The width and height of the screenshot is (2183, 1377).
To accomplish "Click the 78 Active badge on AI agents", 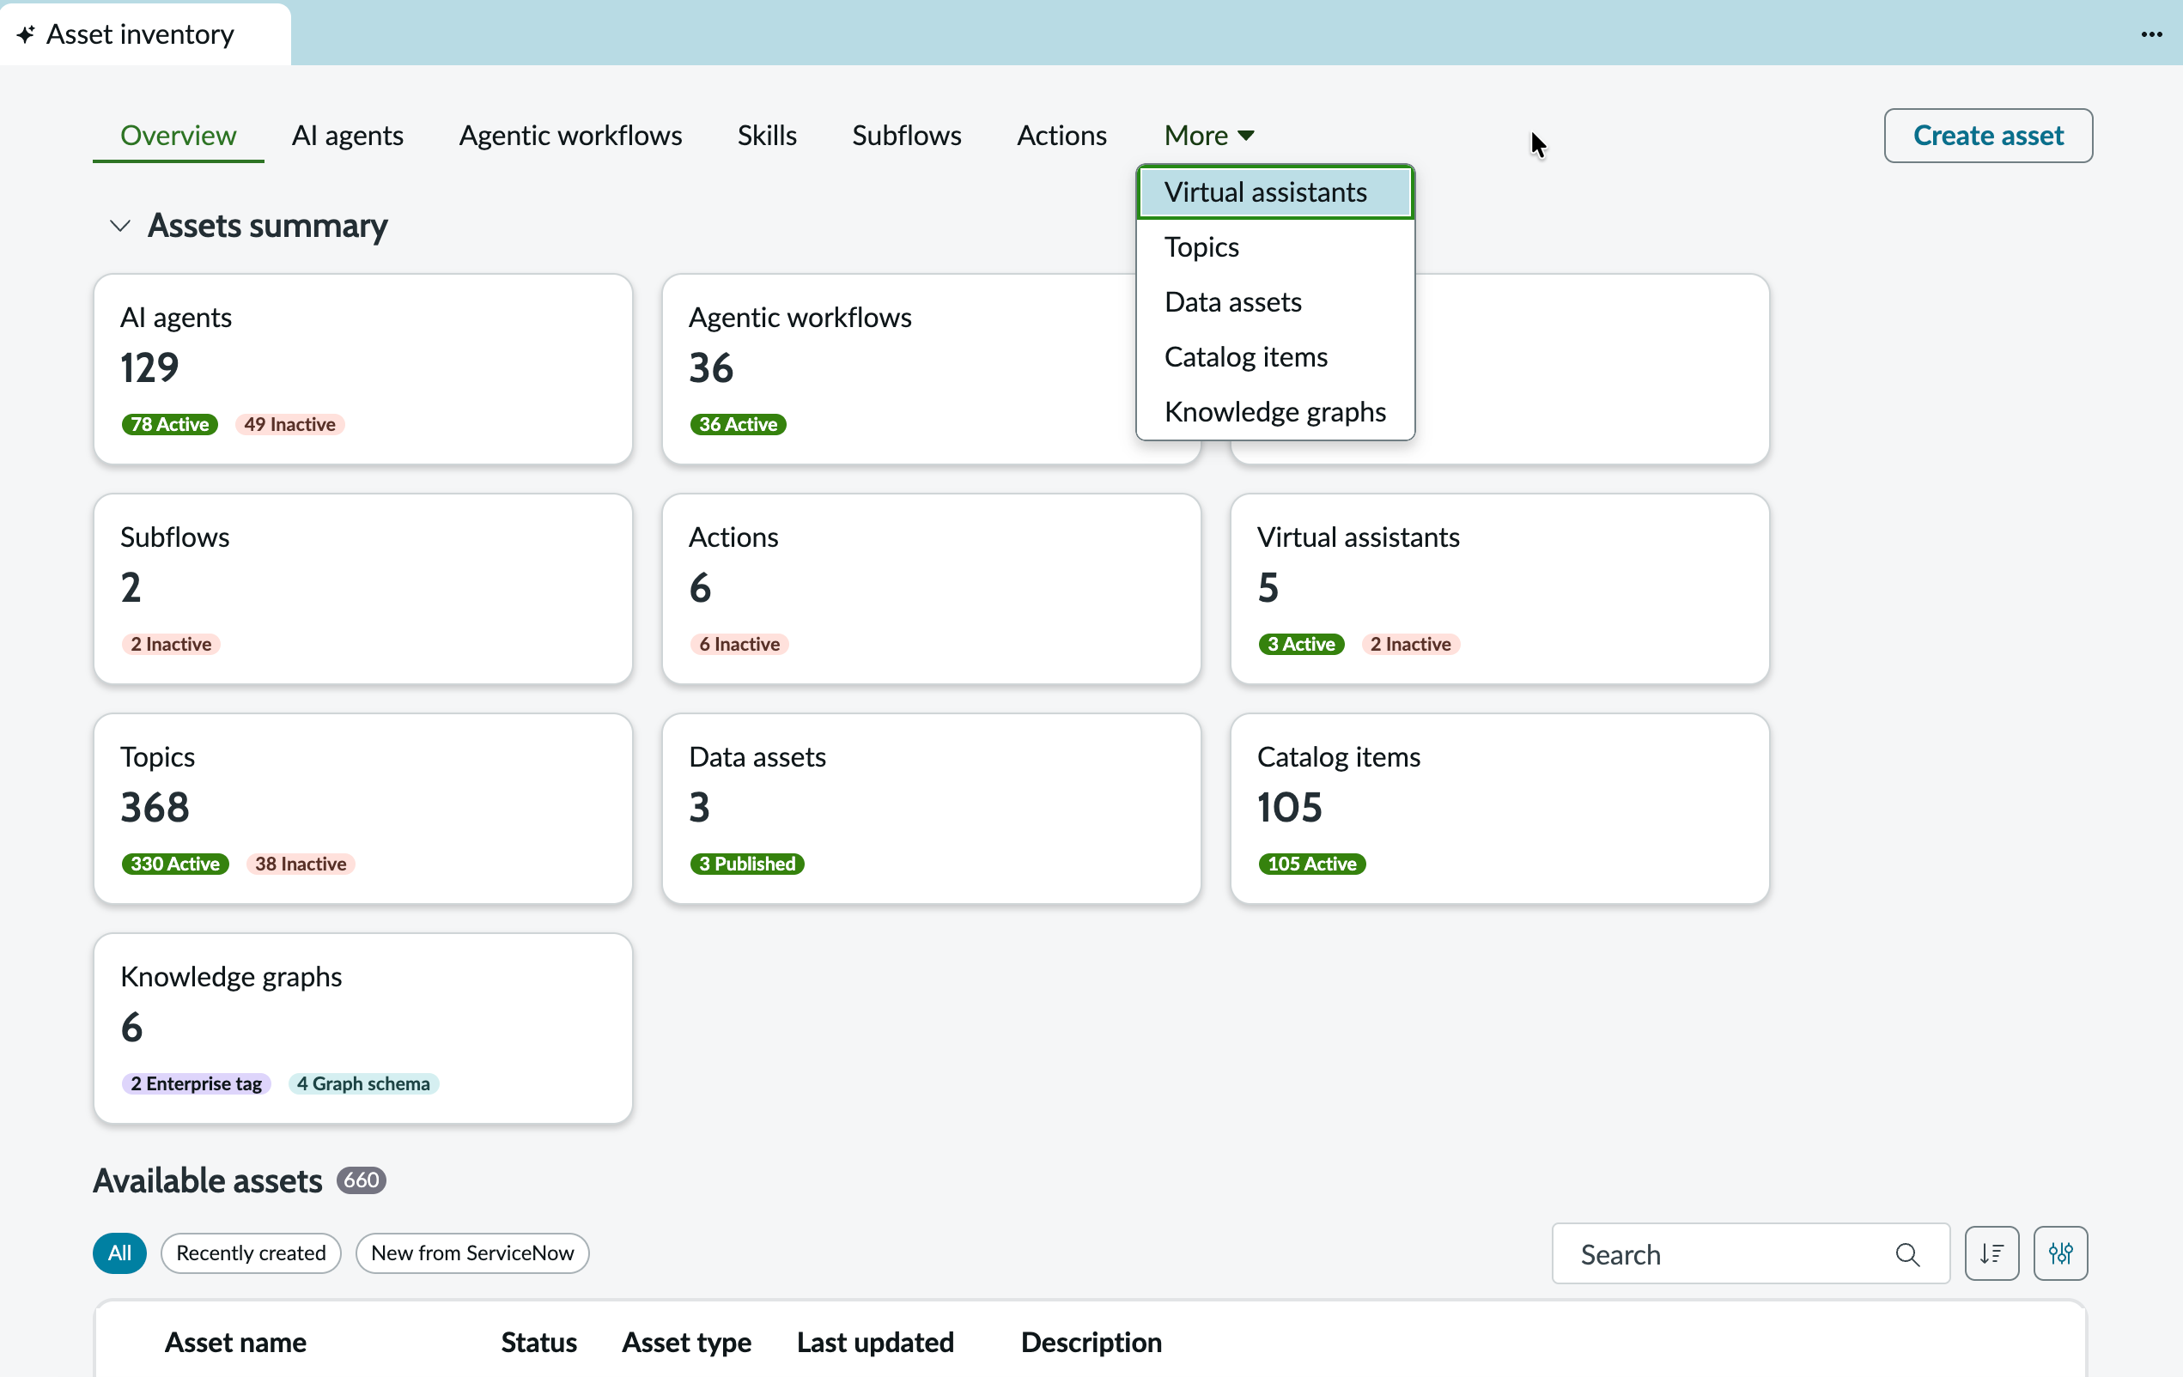I will [x=169, y=424].
